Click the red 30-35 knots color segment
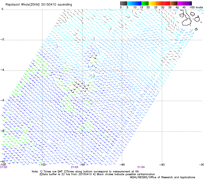Viewport: 204px width, 179px height. (x=167, y=3)
